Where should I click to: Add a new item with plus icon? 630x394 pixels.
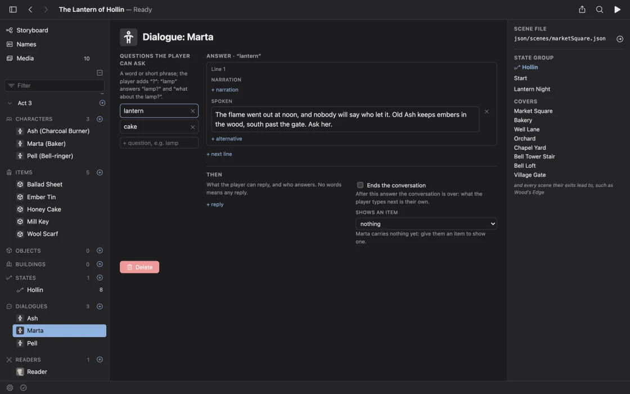coord(100,172)
